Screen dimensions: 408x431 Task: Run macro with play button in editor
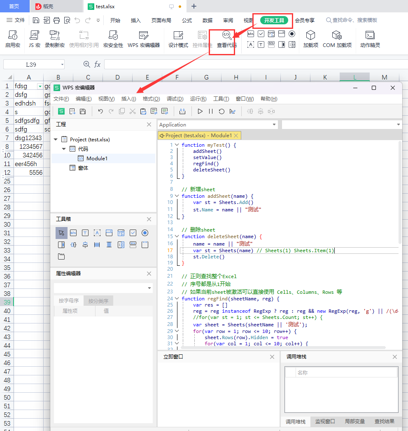click(200, 111)
